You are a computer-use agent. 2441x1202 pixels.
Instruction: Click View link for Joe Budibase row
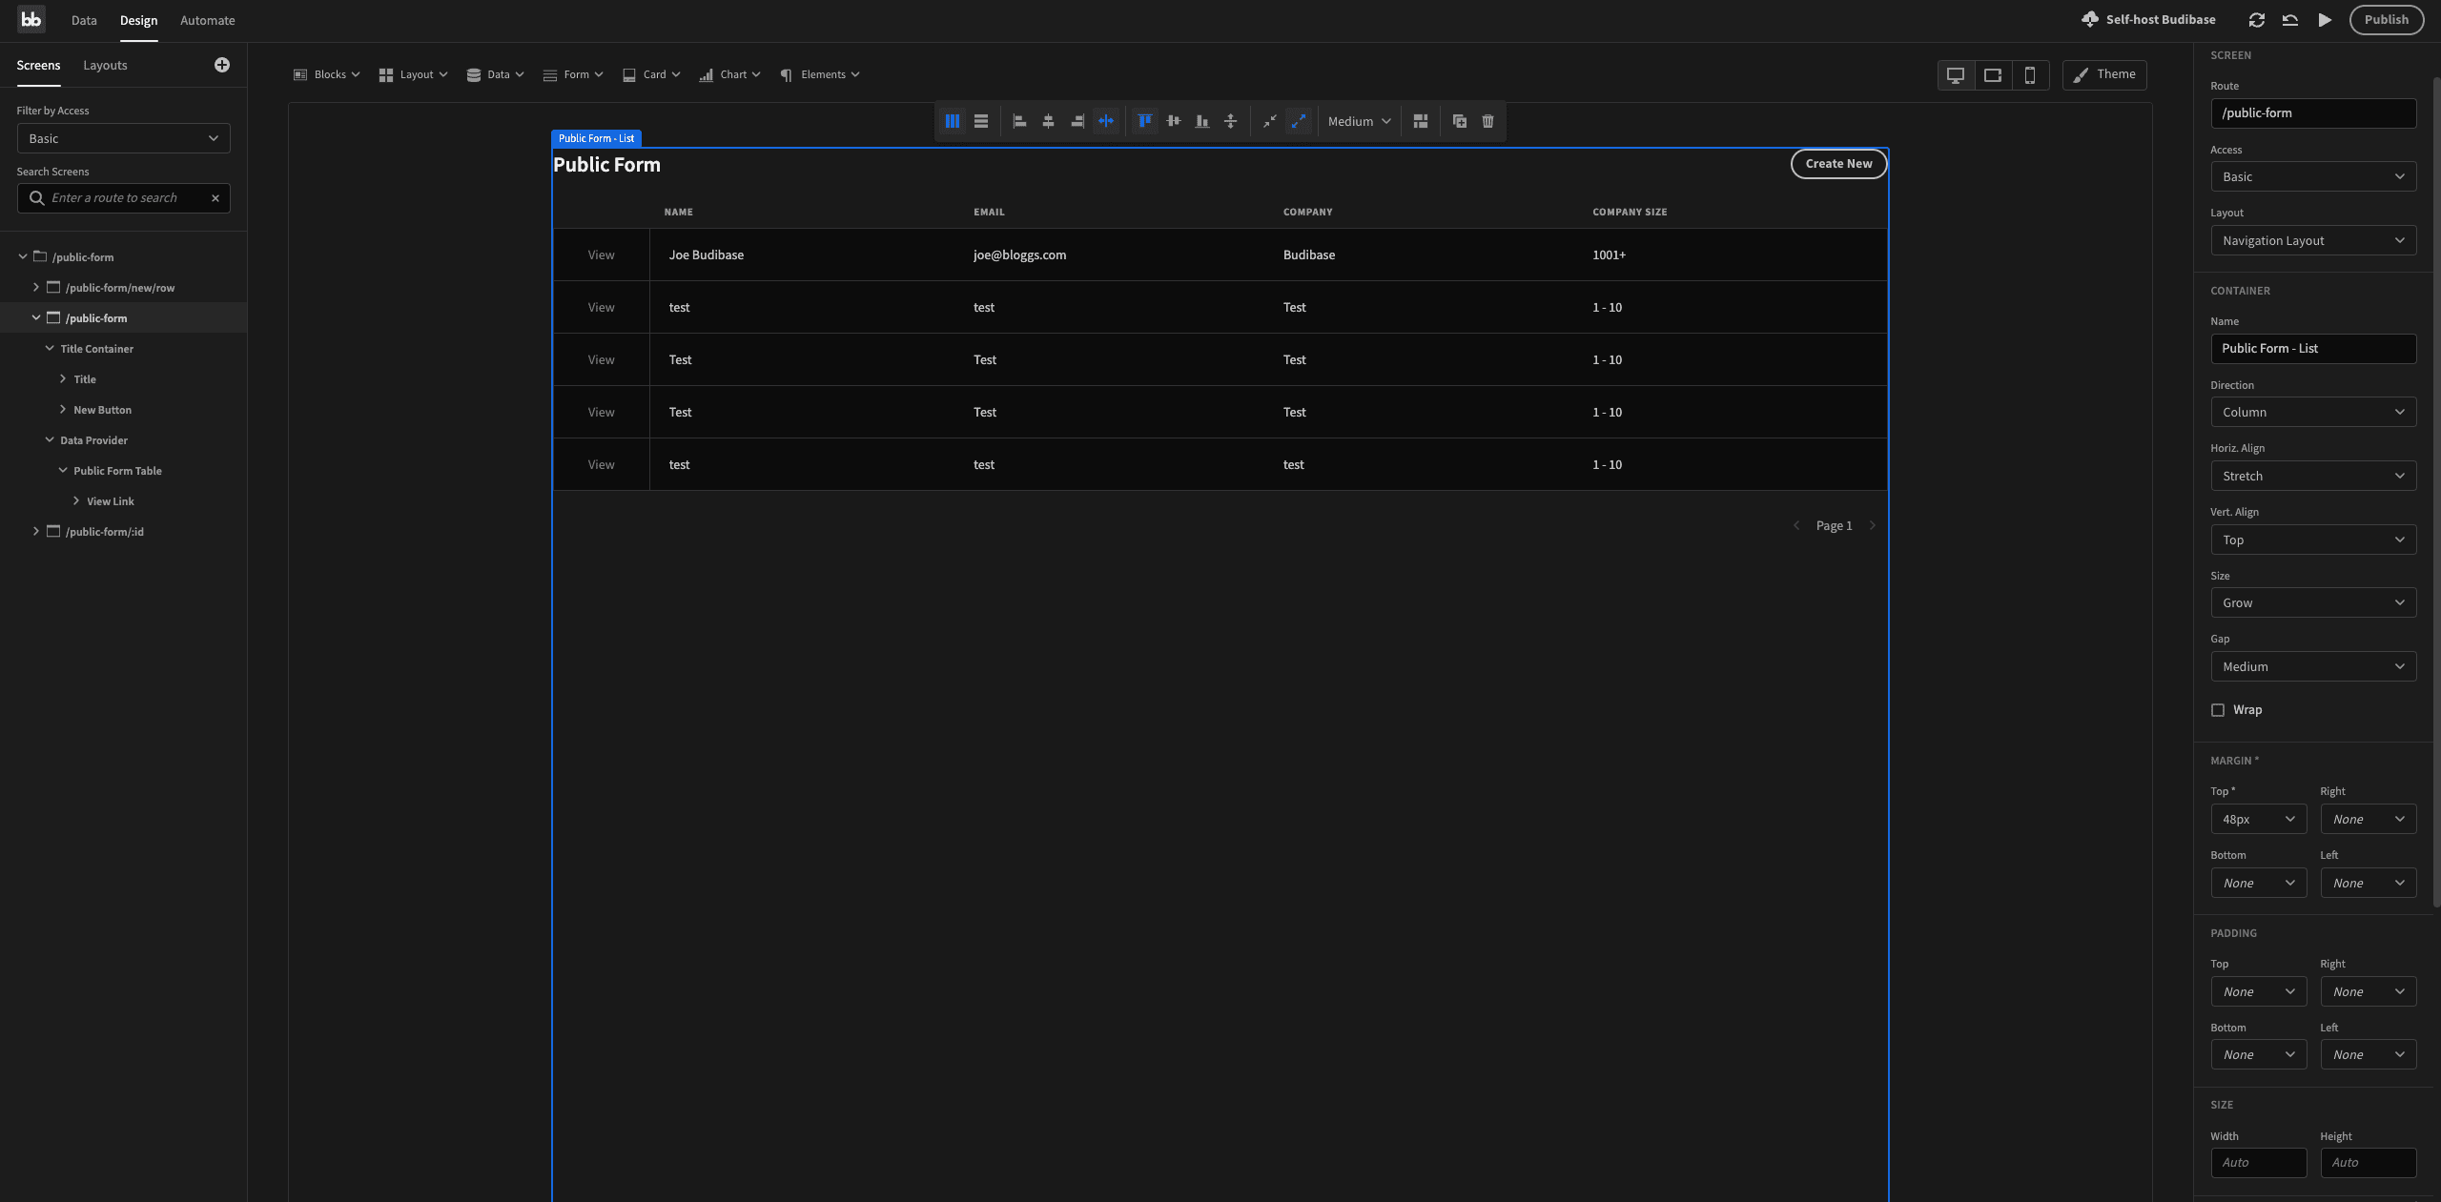point(601,255)
